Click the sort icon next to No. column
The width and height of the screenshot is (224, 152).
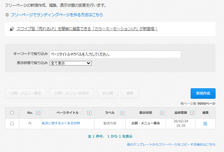tap(38, 113)
